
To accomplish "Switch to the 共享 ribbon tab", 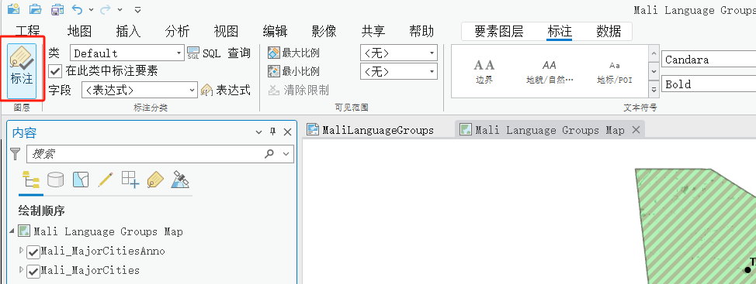I will coord(373,32).
